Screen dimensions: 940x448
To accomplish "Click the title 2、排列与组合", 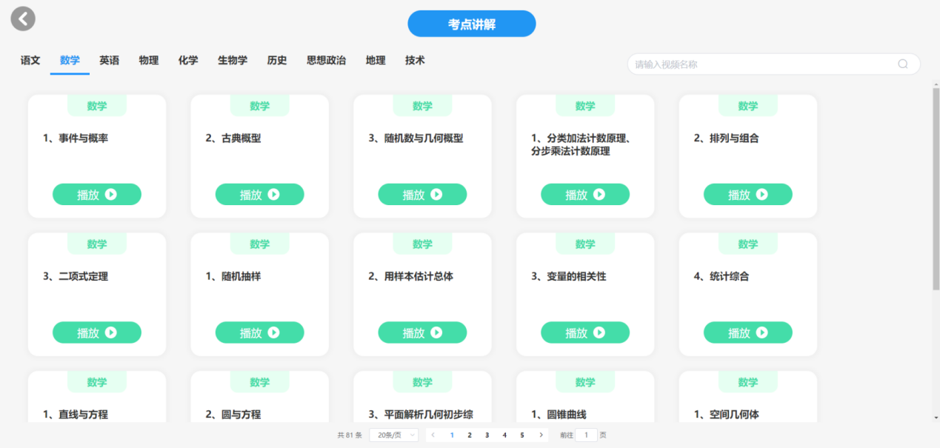I will 727,138.
